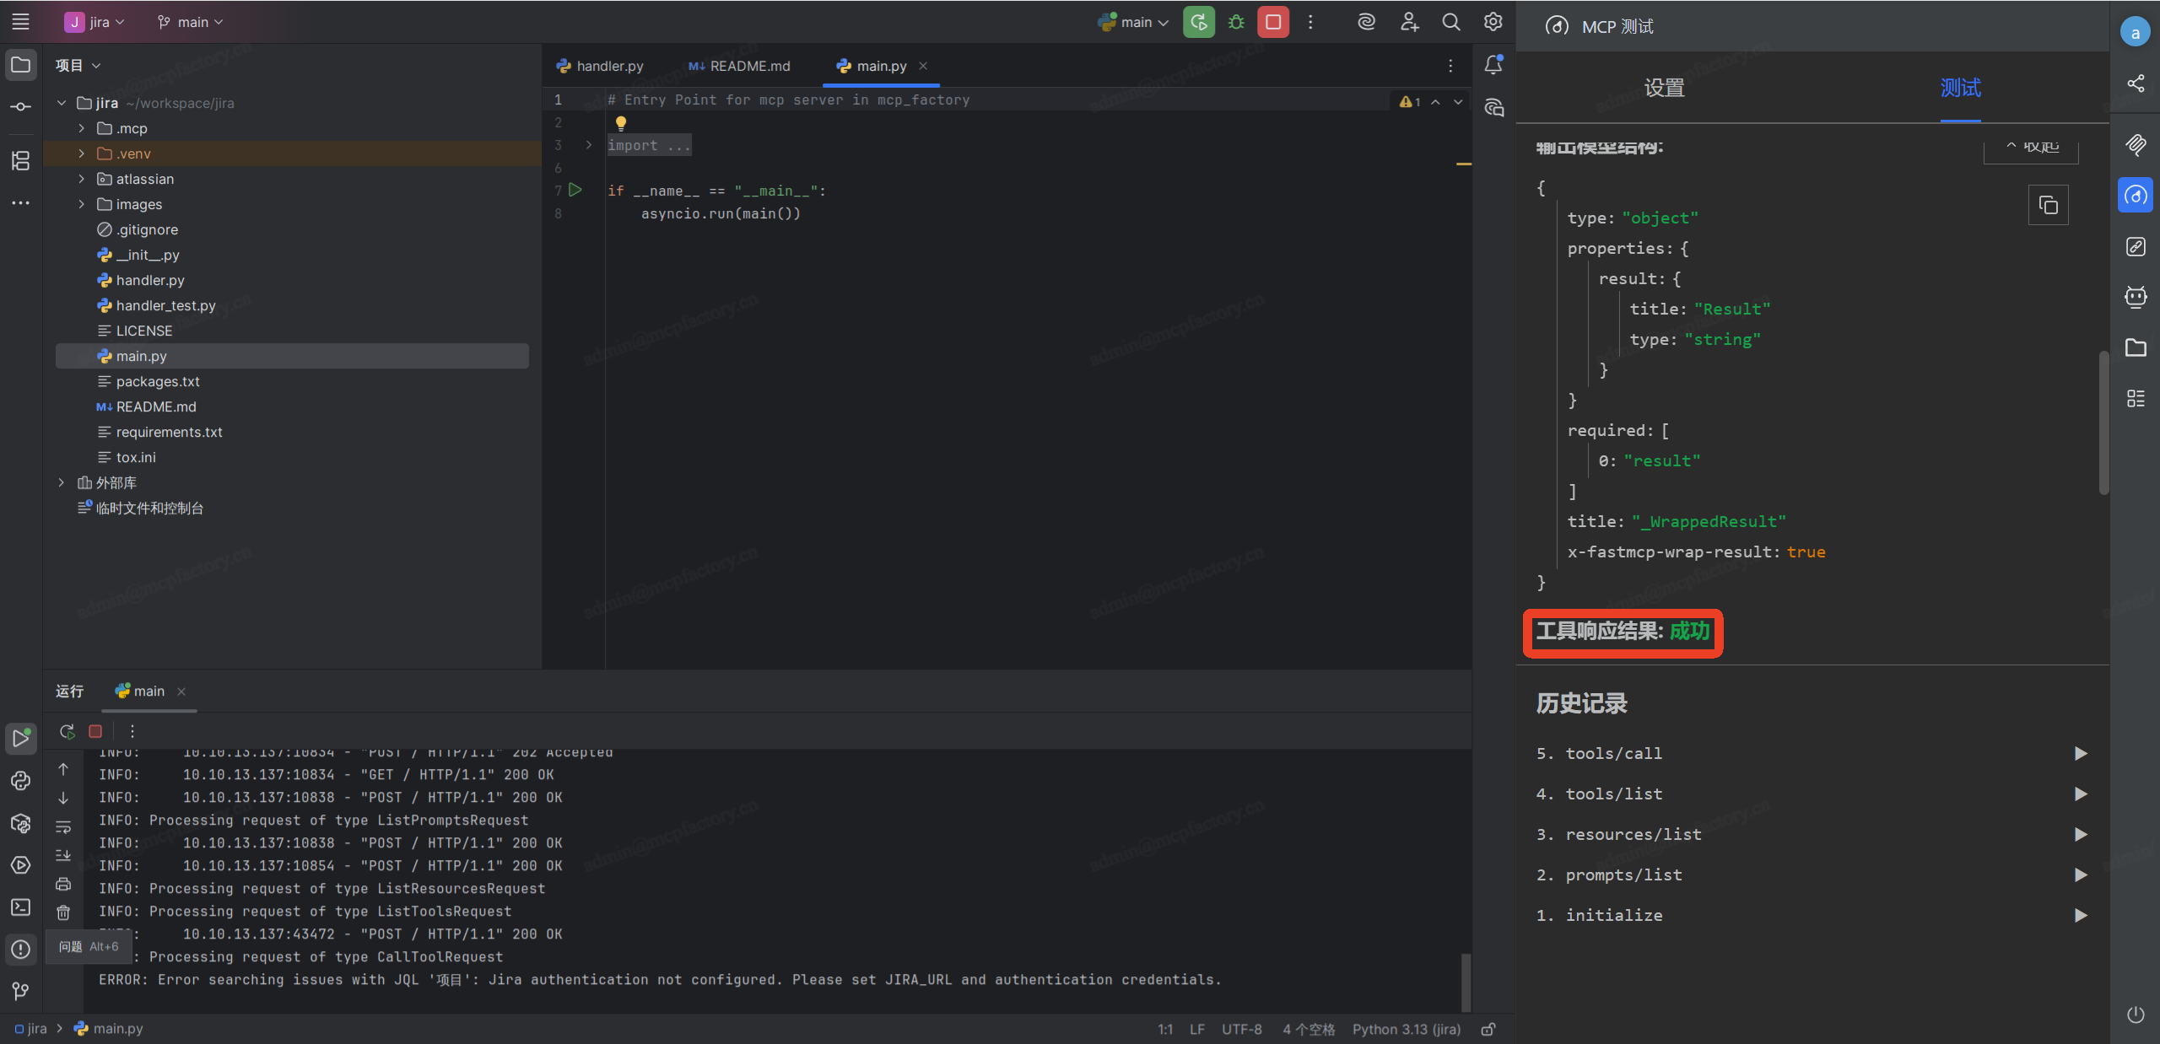Toggle soft-wrap in run console

[x=63, y=826]
